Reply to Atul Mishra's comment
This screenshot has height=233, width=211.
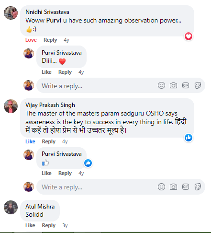pyautogui.click(x=49, y=225)
